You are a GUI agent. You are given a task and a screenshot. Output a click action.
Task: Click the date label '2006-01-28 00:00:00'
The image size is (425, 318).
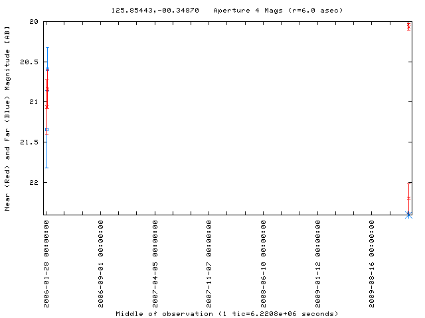pos(46,264)
